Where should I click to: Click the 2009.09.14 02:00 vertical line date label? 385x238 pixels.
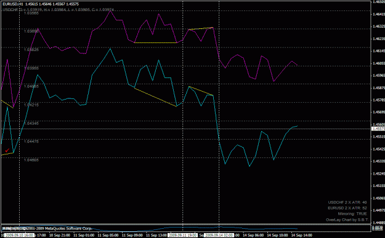click(219, 236)
